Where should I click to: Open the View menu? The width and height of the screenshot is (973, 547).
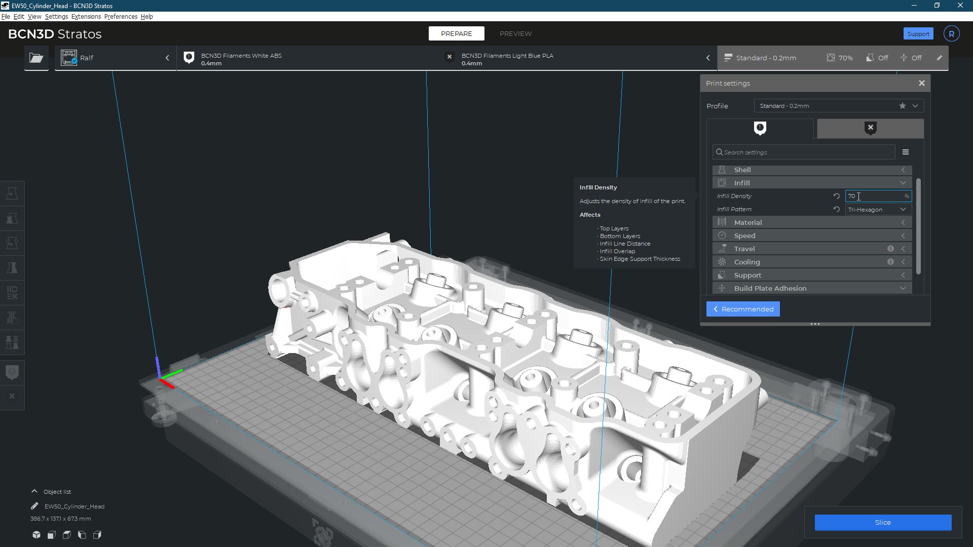click(34, 16)
